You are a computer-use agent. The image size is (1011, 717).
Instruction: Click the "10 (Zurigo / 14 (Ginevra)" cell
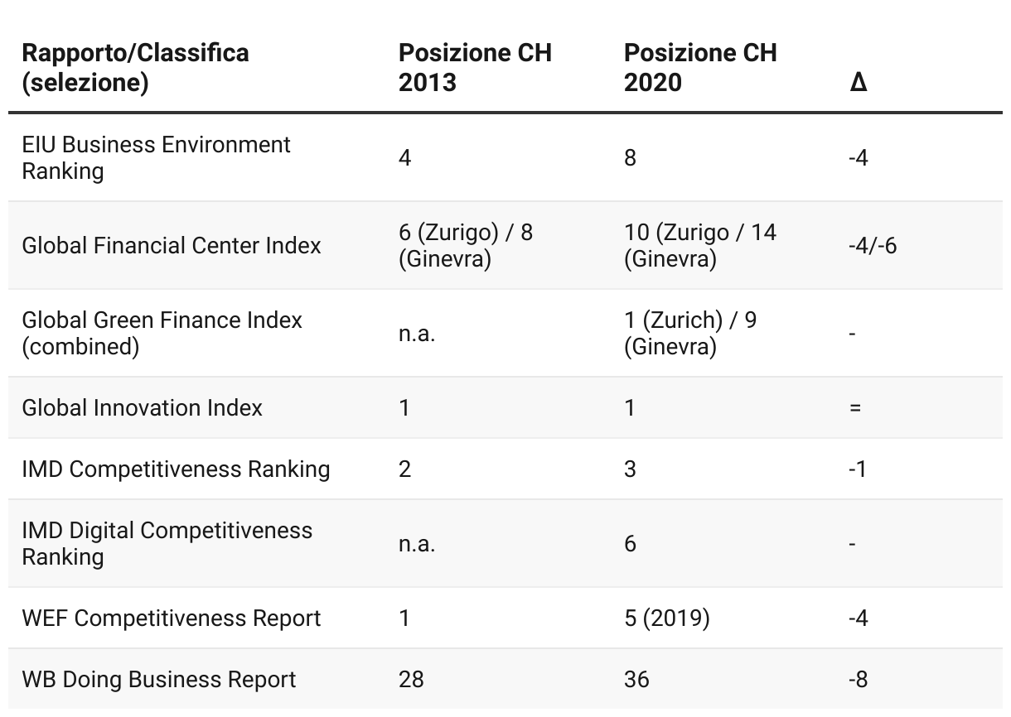tap(700, 245)
